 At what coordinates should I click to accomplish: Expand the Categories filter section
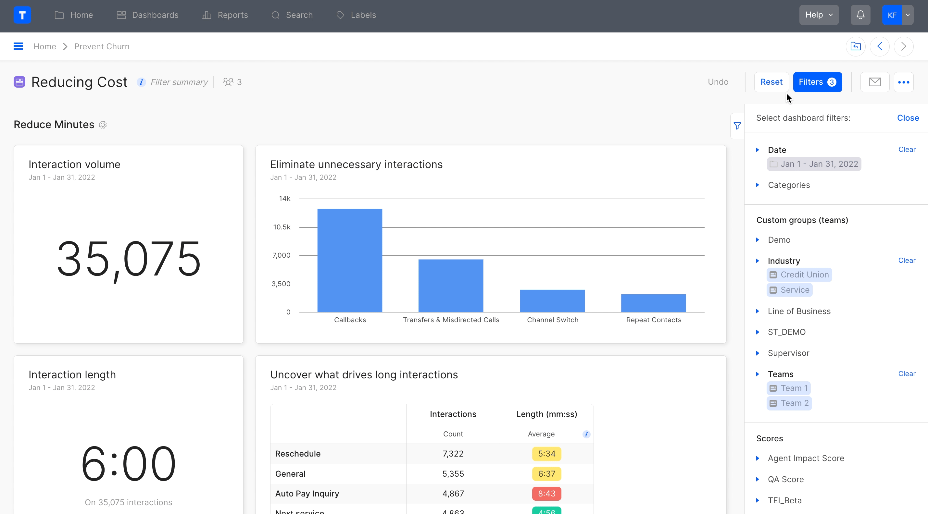tap(788, 185)
